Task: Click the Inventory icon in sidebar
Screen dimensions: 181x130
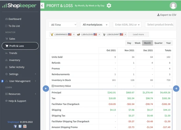Action: [x=7, y=60]
